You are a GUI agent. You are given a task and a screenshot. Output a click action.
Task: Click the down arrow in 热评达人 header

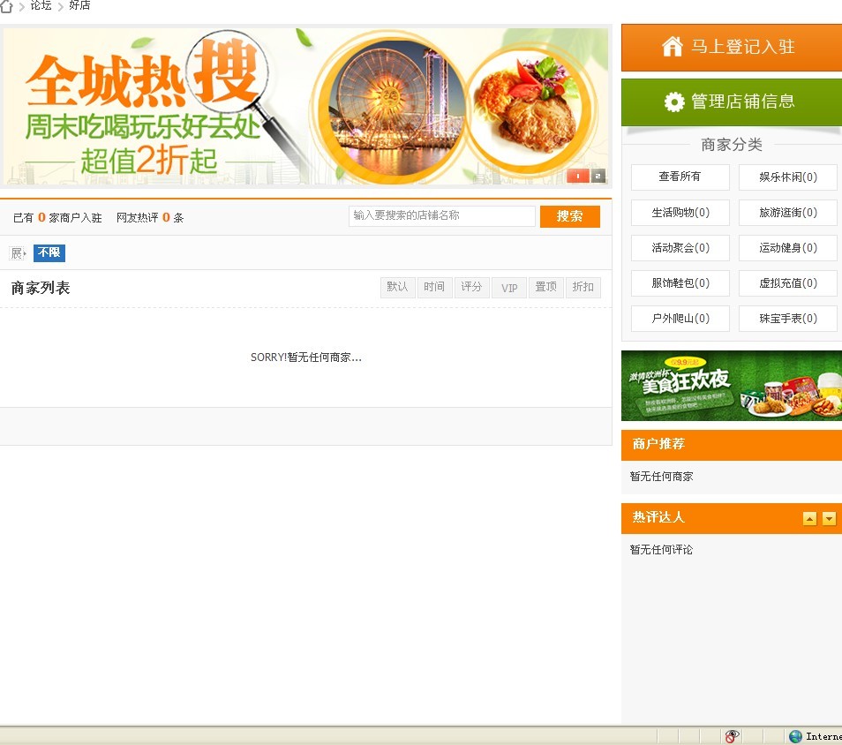pyautogui.click(x=829, y=518)
